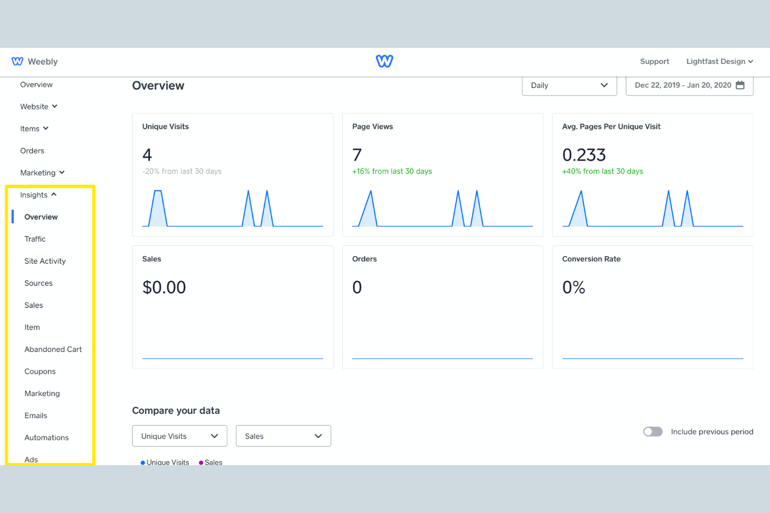Click the Weebly logo in top left

pos(34,61)
